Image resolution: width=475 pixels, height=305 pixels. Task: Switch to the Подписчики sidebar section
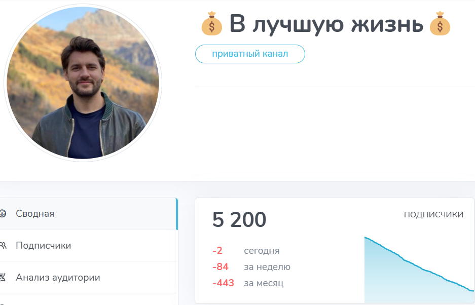pos(44,246)
